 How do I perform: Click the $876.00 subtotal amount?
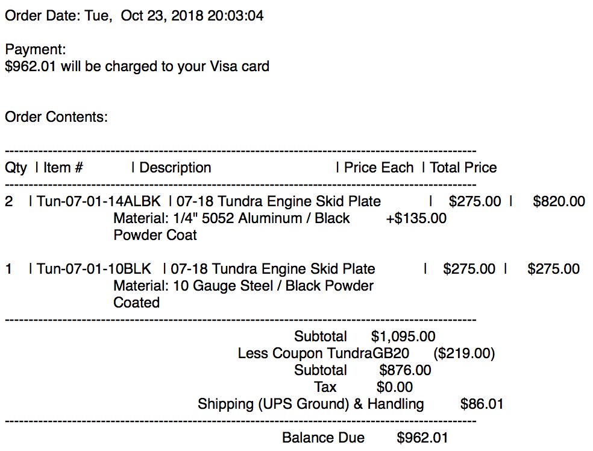[x=405, y=370]
